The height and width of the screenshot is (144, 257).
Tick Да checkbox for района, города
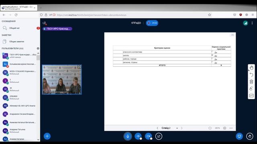[212, 59]
